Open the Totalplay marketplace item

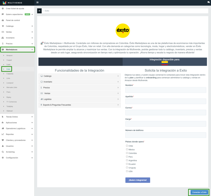pos(10,106)
